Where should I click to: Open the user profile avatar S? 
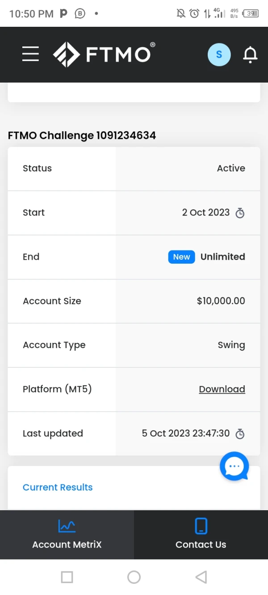pyautogui.click(x=219, y=54)
